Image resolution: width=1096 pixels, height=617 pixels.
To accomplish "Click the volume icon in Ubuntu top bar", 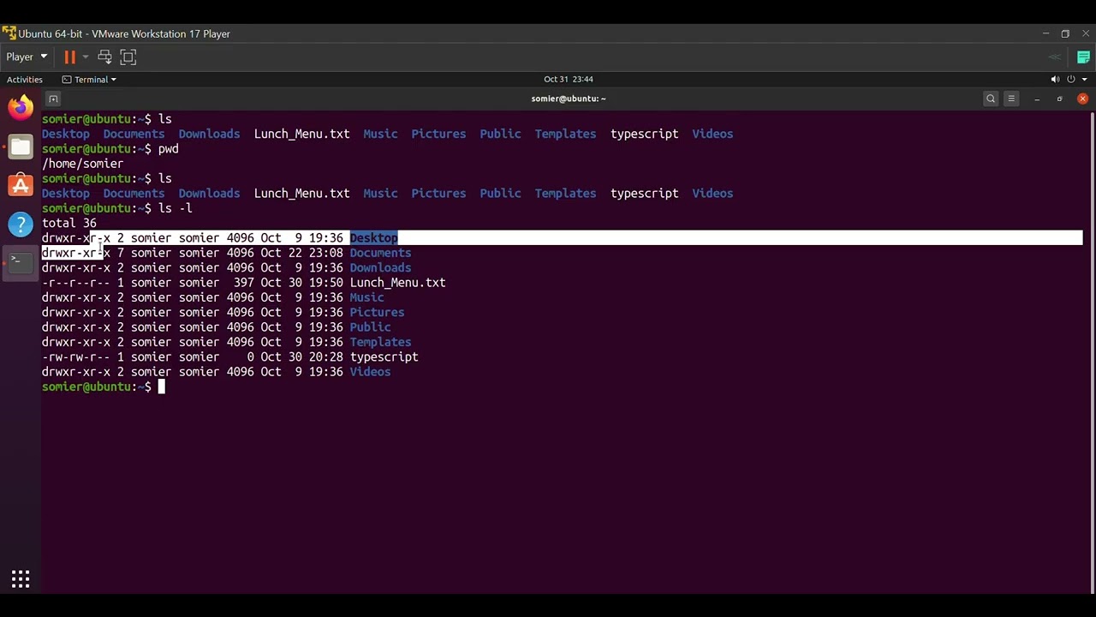I will (1054, 79).
